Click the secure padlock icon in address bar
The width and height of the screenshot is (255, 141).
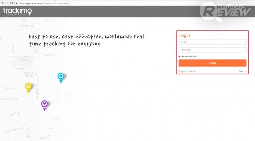click(16, 3)
